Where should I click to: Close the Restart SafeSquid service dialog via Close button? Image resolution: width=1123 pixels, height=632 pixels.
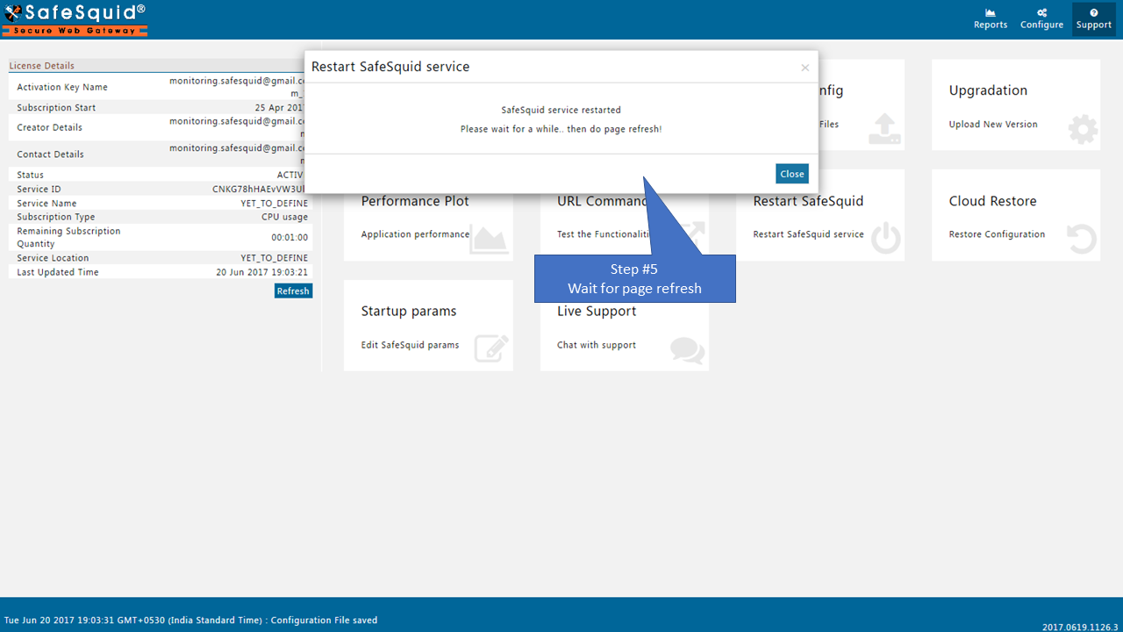click(x=791, y=174)
